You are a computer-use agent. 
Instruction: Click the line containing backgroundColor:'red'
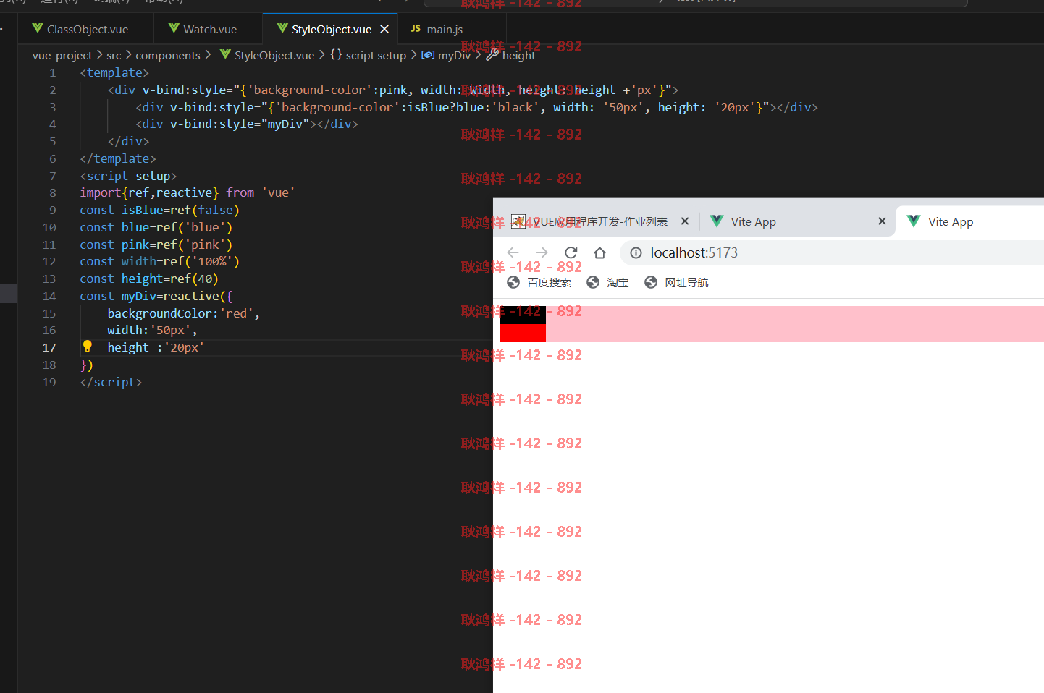[184, 313]
